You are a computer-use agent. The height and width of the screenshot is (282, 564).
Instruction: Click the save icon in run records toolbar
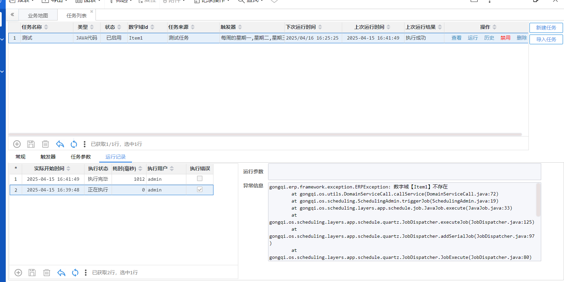coord(32,273)
